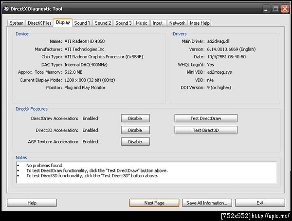The height and width of the screenshot is (221, 292).
Task: Click Save All Information button
Action: (207, 203)
